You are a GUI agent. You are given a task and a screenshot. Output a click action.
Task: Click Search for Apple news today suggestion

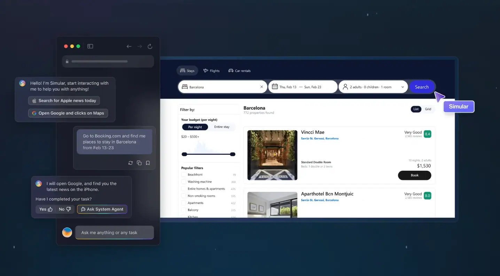(64, 101)
